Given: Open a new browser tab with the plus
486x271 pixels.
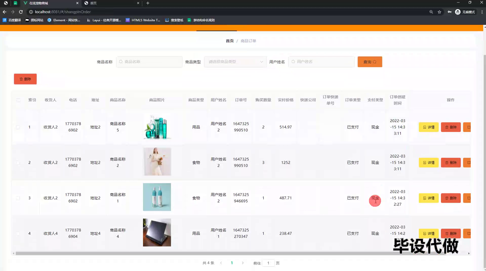Looking at the screenshot, I should 148,3.
